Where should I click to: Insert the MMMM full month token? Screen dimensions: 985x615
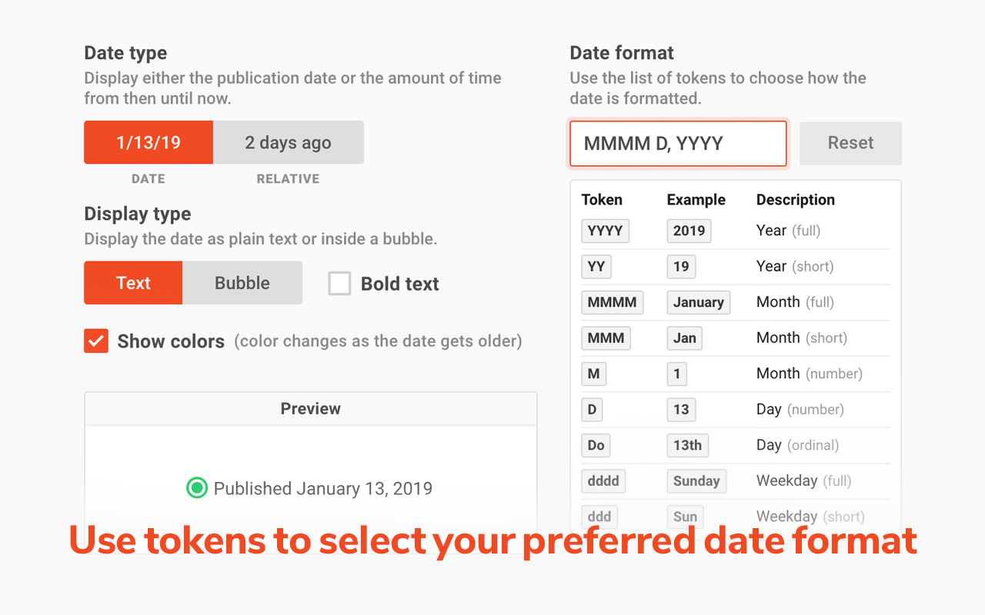[x=612, y=302]
